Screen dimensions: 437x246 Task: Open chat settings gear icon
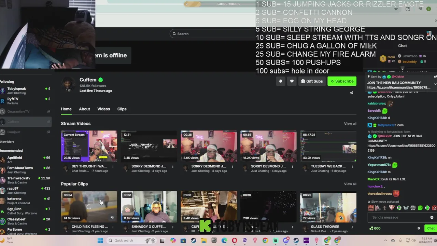coord(419,228)
